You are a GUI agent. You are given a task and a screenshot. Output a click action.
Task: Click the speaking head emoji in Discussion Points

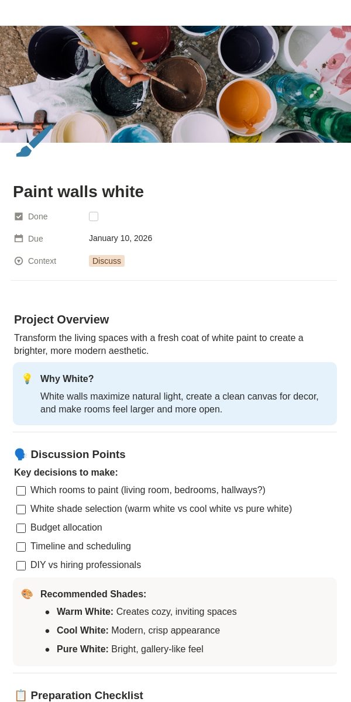(20, 455)
